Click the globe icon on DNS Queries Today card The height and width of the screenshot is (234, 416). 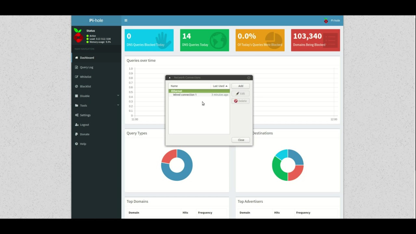pos(218,40)
